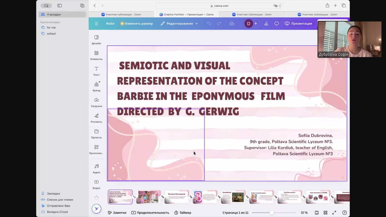Open the Заметки notes panel
The width and height of the screenshot is (386, 217).
[x=117, y=212]
